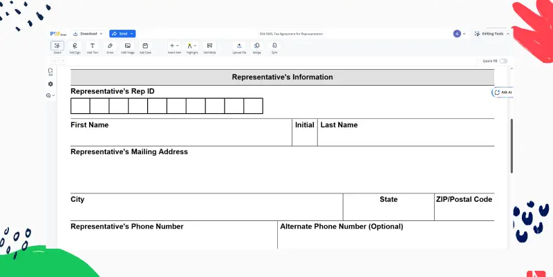Click the scrollbar up arrow

coord(512,68)
